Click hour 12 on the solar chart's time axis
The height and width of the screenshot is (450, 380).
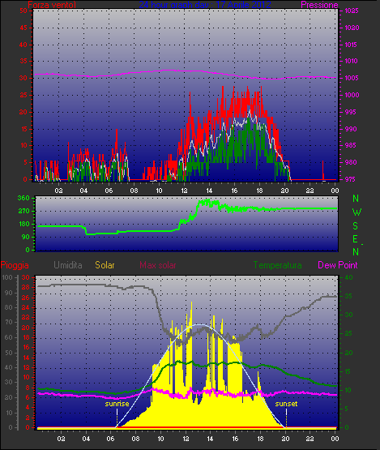coord(186,439)
